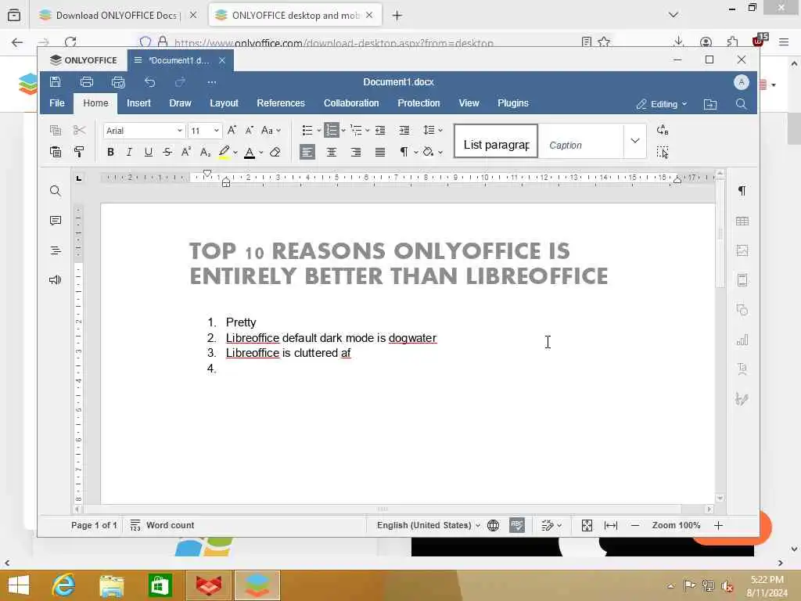The height and width of the screenshot is (601, 801).
Task: Toggle Underline formatting
Action: coord(148,152)
